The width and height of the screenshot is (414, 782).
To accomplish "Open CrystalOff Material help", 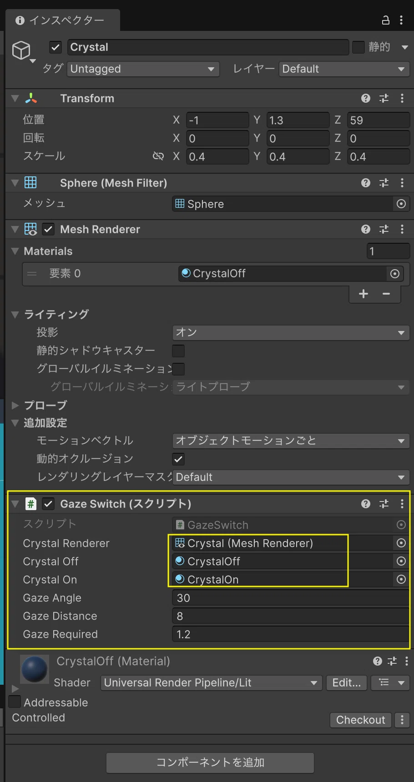I will pos(378,661).
